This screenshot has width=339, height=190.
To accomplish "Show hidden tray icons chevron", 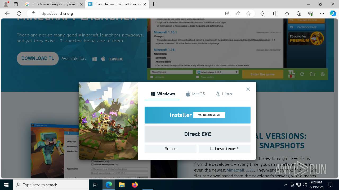I will point(286,185).
